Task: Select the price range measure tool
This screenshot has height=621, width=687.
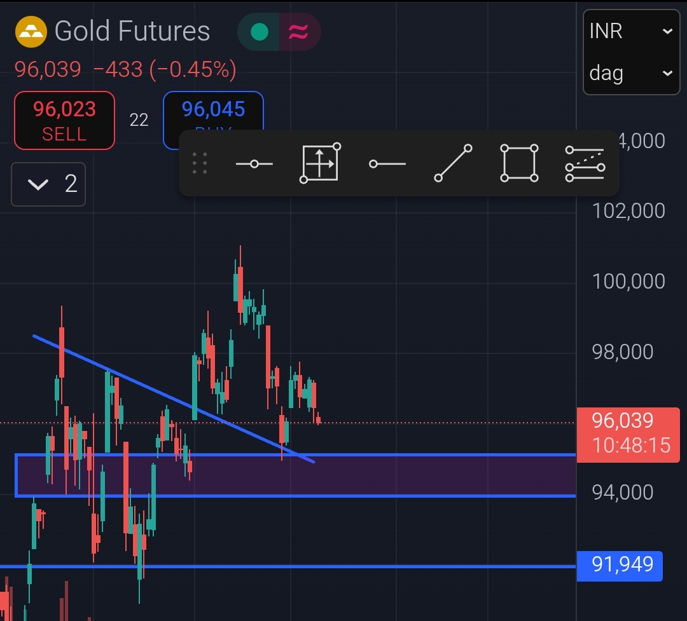Action: 320,164
